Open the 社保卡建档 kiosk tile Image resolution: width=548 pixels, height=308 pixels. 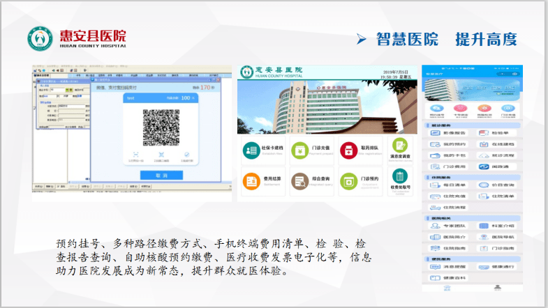[262, 151]
